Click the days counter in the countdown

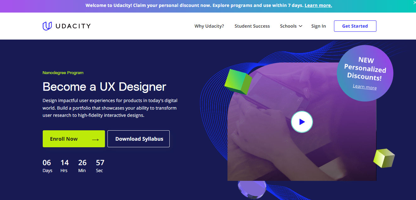coord(47,165)
